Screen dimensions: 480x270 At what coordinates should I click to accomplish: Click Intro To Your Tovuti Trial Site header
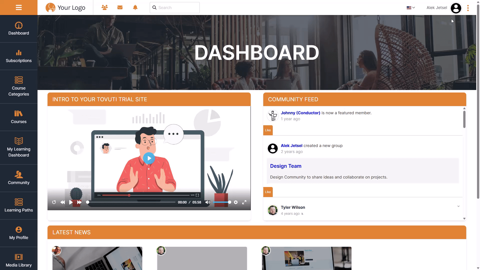(x=149, y=99)
